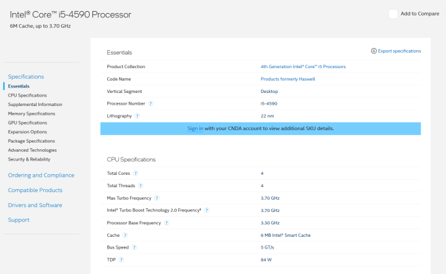This screenshot has width=446, height=274.
Task: Jump to GPU Specifications in sidebar
Action: 27,123
